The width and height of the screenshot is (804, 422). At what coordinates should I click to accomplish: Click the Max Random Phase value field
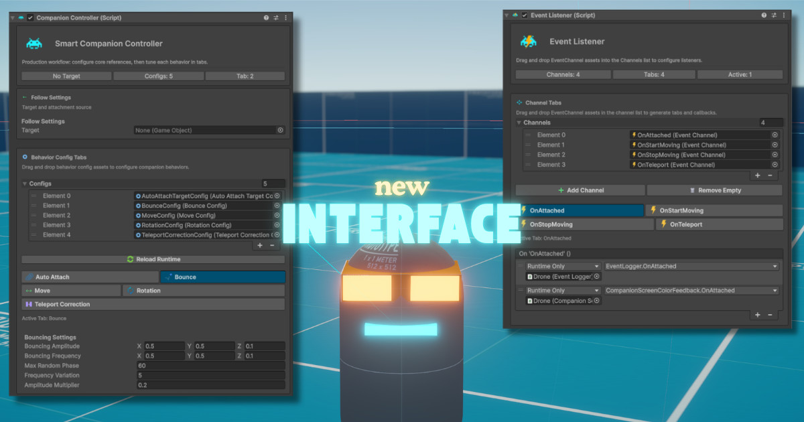point(210,366)
